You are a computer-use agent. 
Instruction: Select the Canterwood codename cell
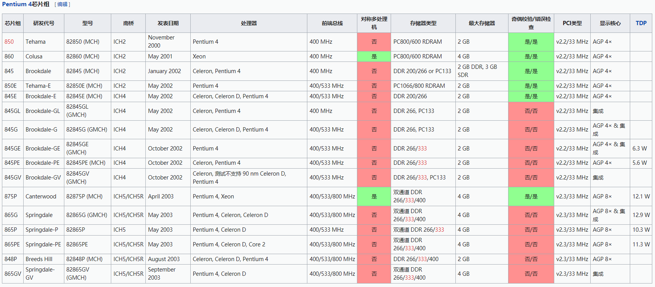click(44, 196)
